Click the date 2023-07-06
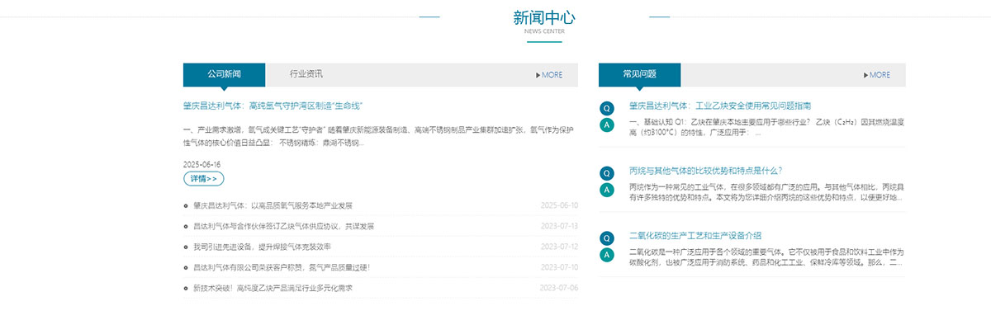 (559, 288)
